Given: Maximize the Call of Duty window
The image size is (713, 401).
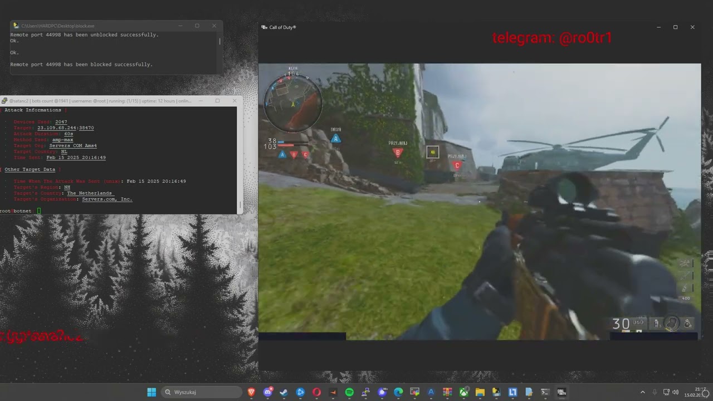Looking at the screenshot, I should click(675, 27).
